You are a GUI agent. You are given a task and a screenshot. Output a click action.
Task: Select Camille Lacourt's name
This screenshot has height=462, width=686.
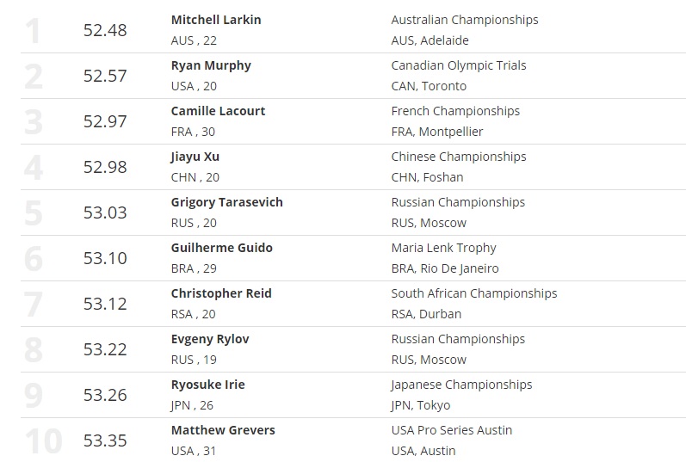(218, 111)
